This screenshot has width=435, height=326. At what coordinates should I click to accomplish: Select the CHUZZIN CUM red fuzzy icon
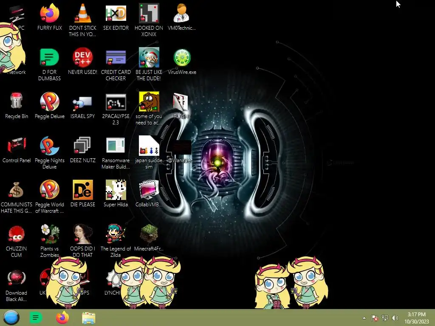pyautogui.click(x=17, y=234)
